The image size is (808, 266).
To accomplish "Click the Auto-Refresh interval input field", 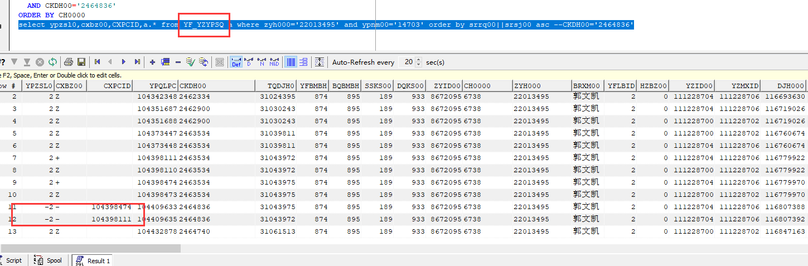I will 407,62.
